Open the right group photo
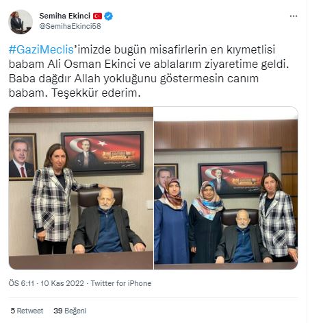Screen dimensions: 310x323 coord(226,188)
